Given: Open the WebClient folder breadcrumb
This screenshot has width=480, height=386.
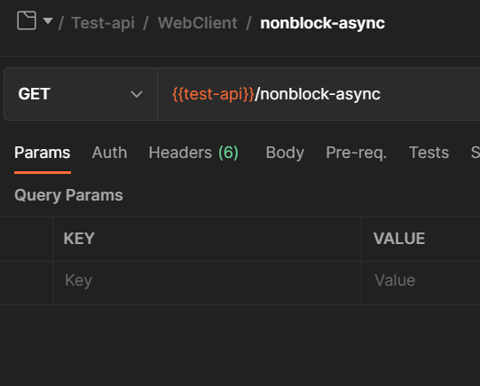Looking at the screenshot, I should [x=198, y=23].
